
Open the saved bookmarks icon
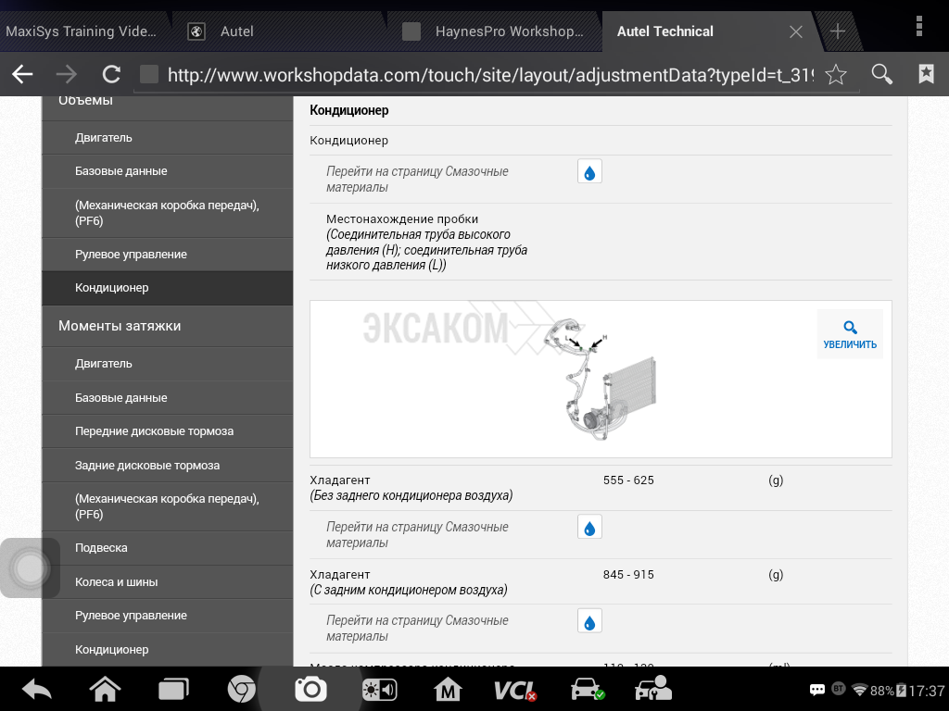pyautogui.click(x=926, y=75)
